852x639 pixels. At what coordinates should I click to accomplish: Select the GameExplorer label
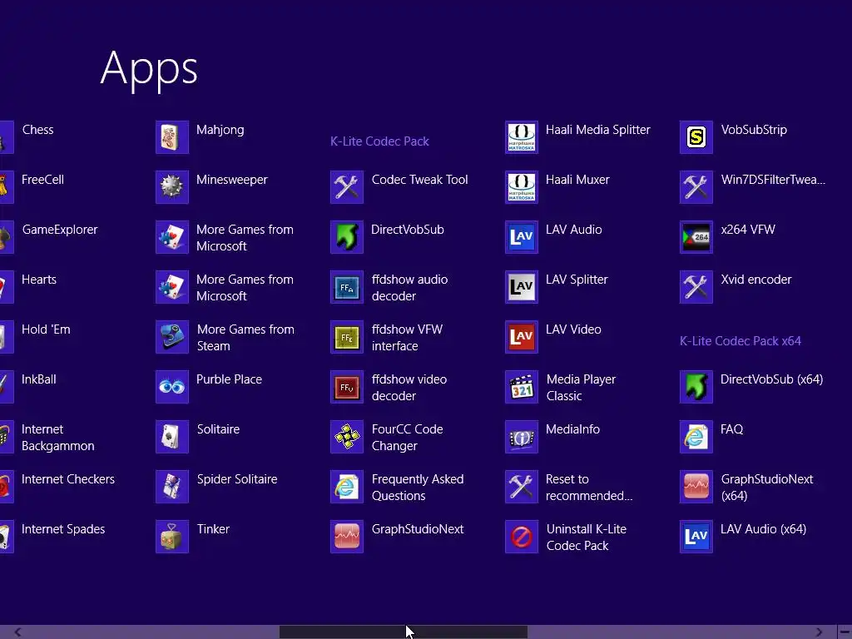pyautogui.click(x=60, y=230)
